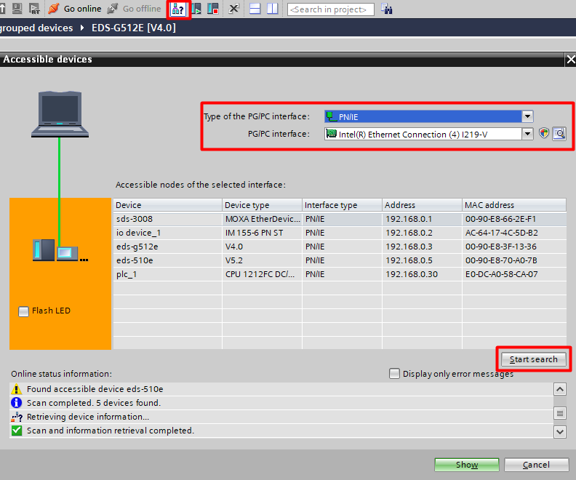The image size is (576, 480).
Task: Click MAC address 00-90-E8-3F-13-36
Action: tap(514, 247)
